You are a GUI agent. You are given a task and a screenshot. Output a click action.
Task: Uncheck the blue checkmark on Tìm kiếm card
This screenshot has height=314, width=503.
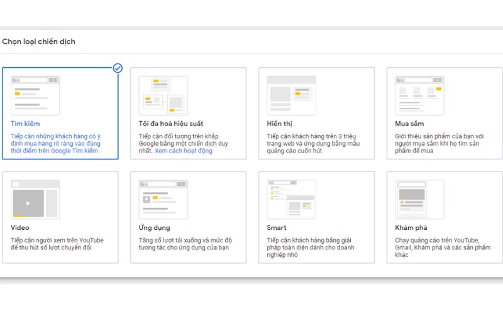point(118,68)
